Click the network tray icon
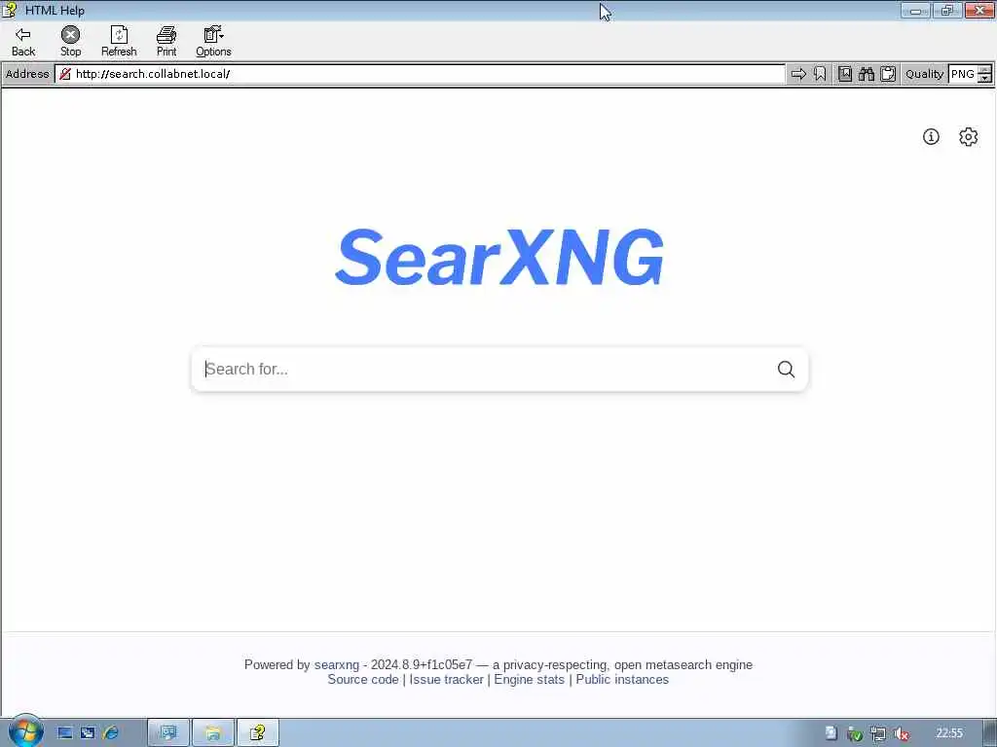Viewport: 997px width, 747px height. tap(878, 733)
